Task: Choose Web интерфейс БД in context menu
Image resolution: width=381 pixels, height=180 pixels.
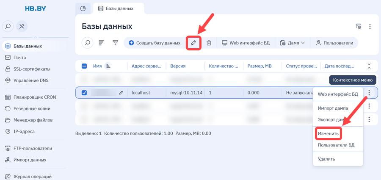Action: [338, 94]
